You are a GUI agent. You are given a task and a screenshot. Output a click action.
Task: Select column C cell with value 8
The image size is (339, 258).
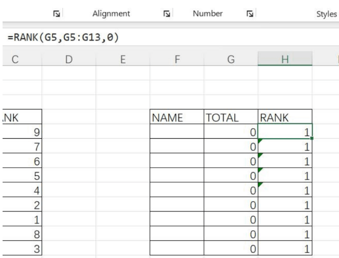22,234
